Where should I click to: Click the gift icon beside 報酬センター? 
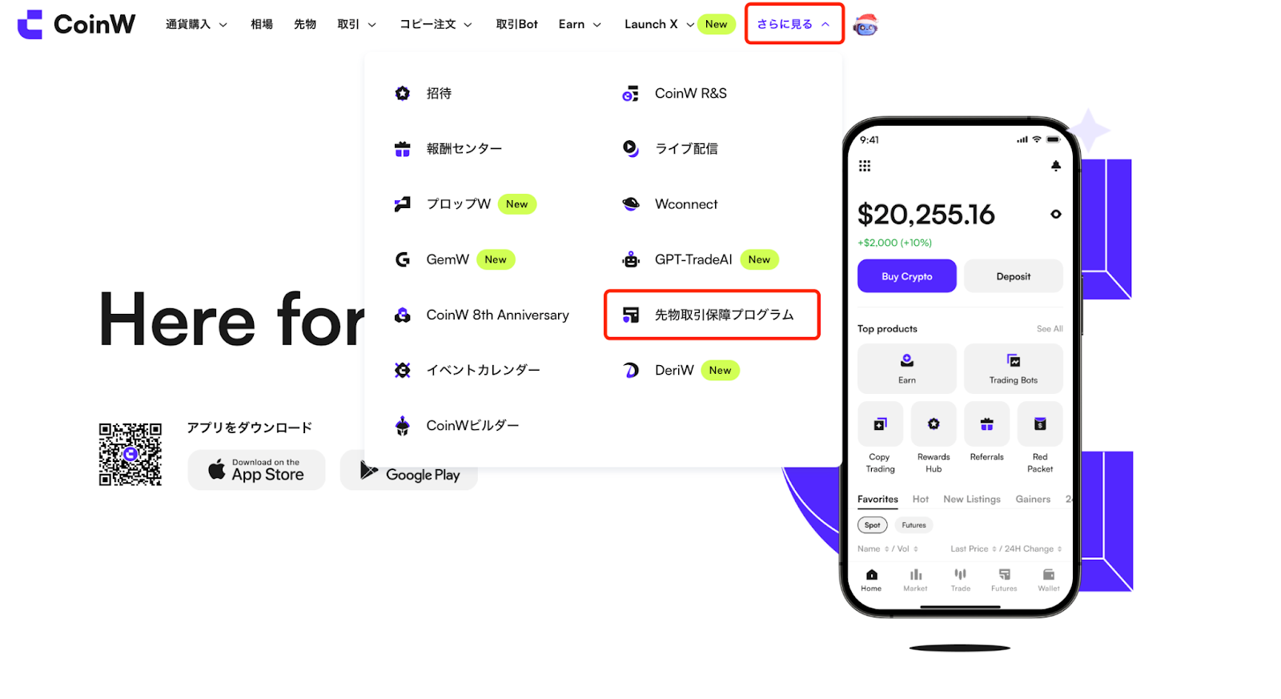403,149
